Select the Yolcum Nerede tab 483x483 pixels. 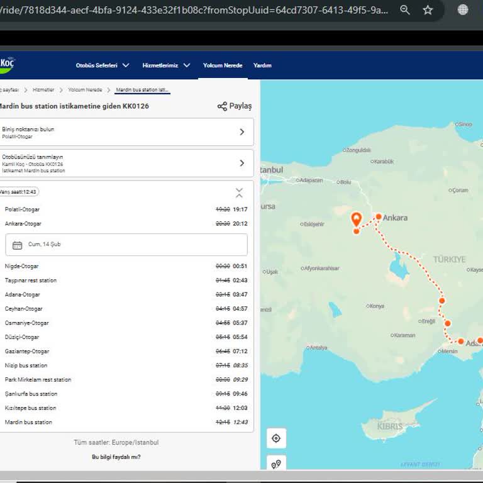(223, 65)
